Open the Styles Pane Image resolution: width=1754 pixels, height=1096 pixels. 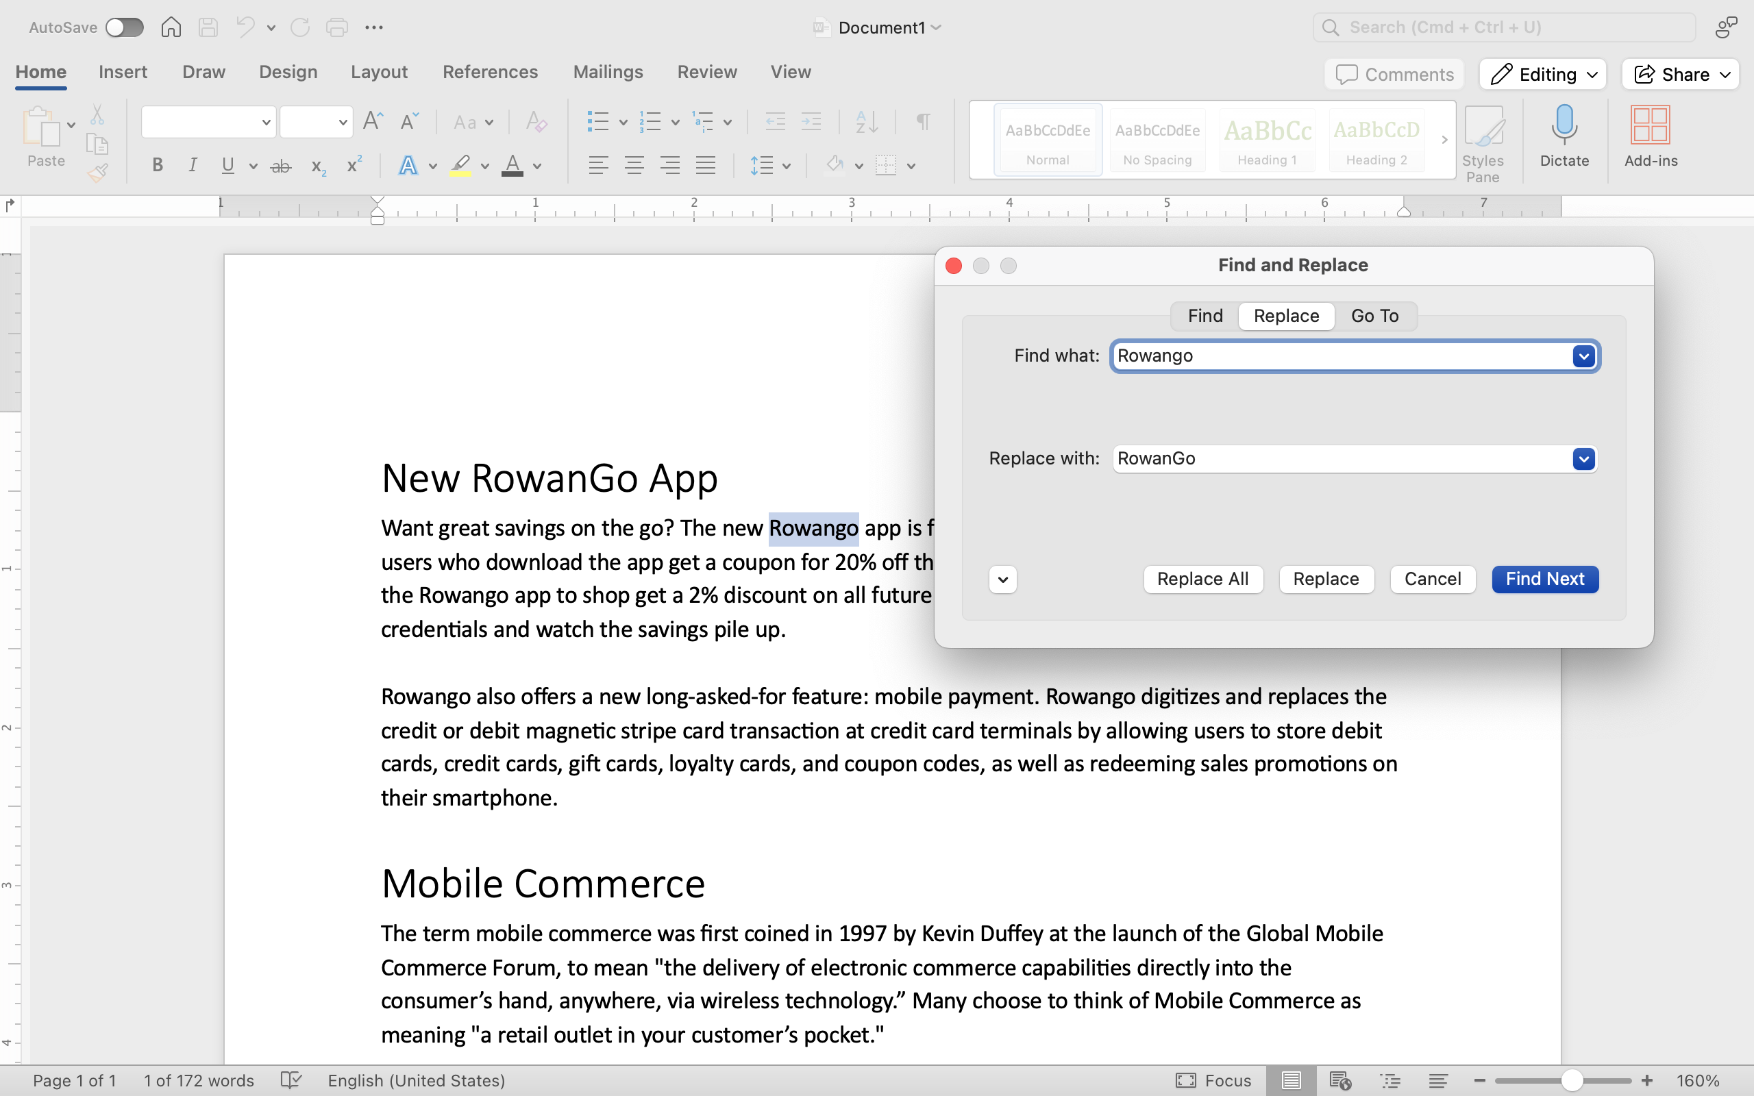pyautogui.click(x=1483, y=144)
